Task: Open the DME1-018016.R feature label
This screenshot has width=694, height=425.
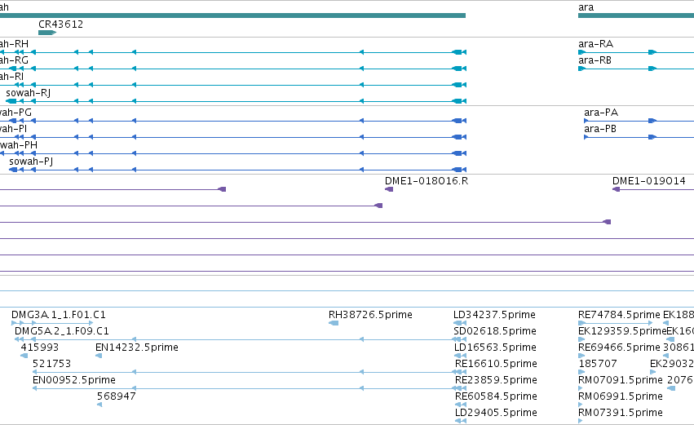Action: pos(427,181)
